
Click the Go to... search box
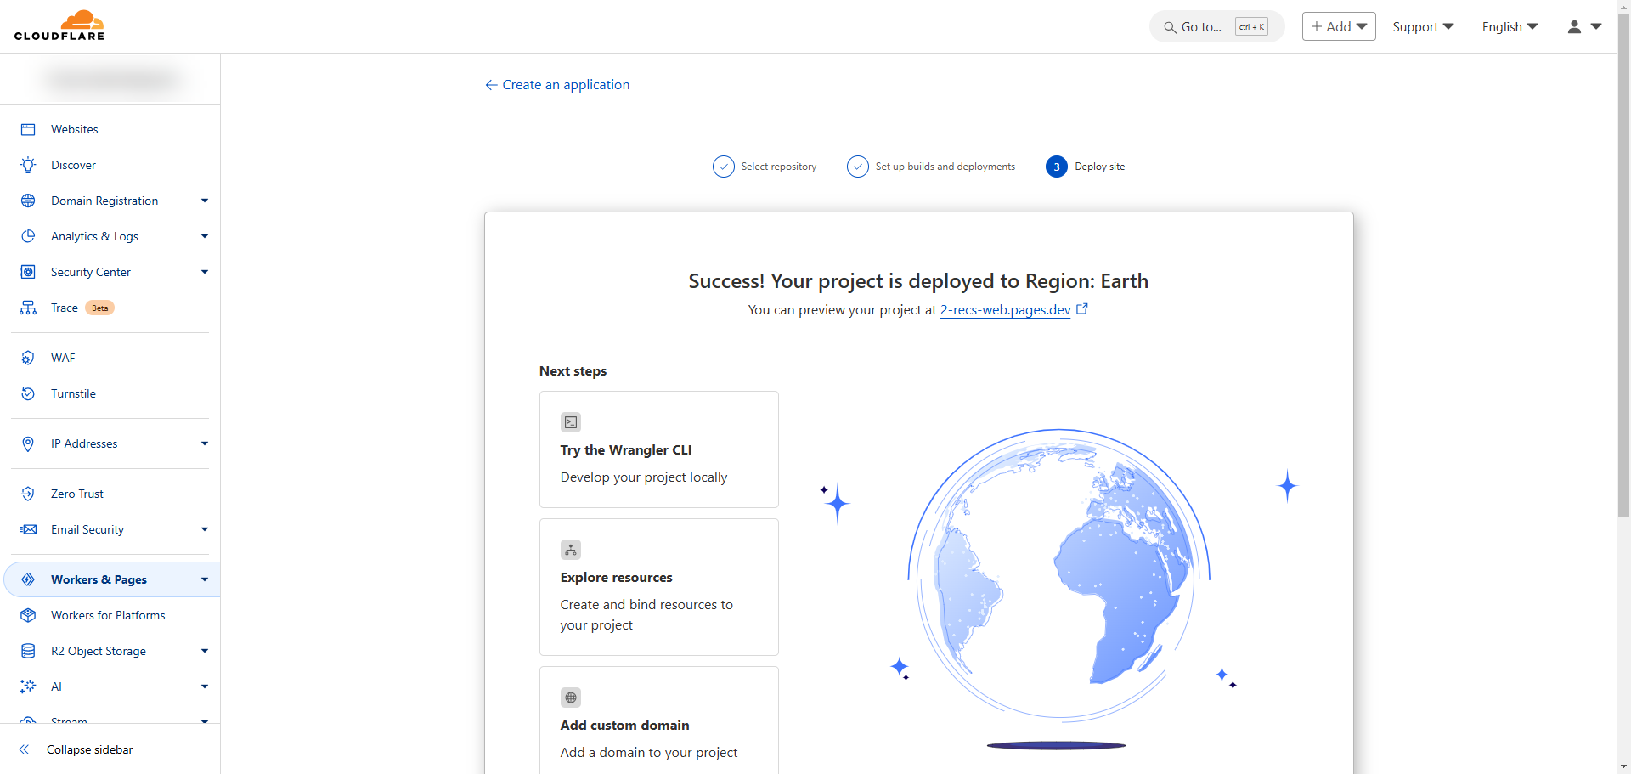[x=1216, y=27]
